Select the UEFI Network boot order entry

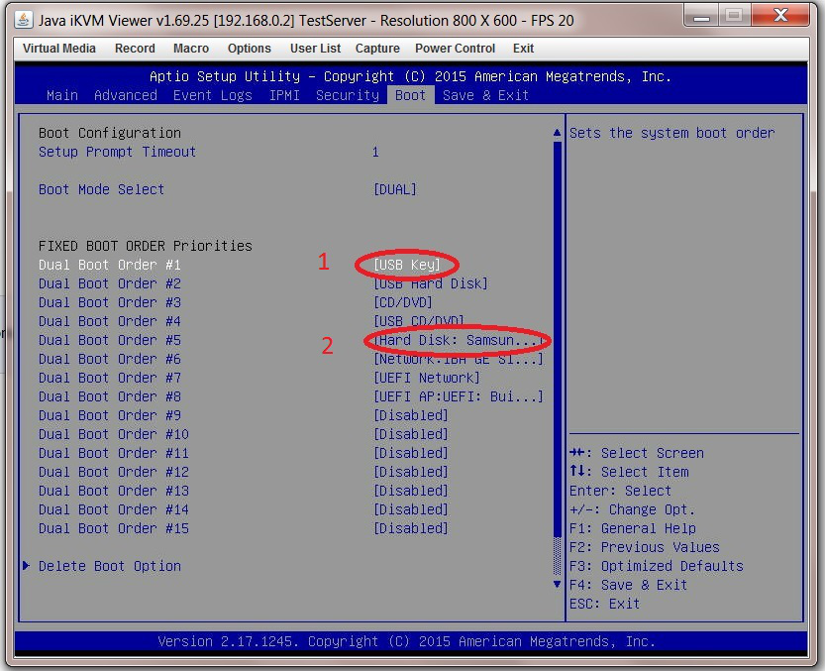426,378
